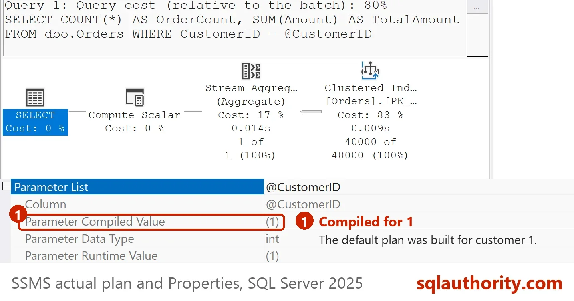Click the @CustomerID value in Column row
The image size is (574, 301).
tap(303, 204)
